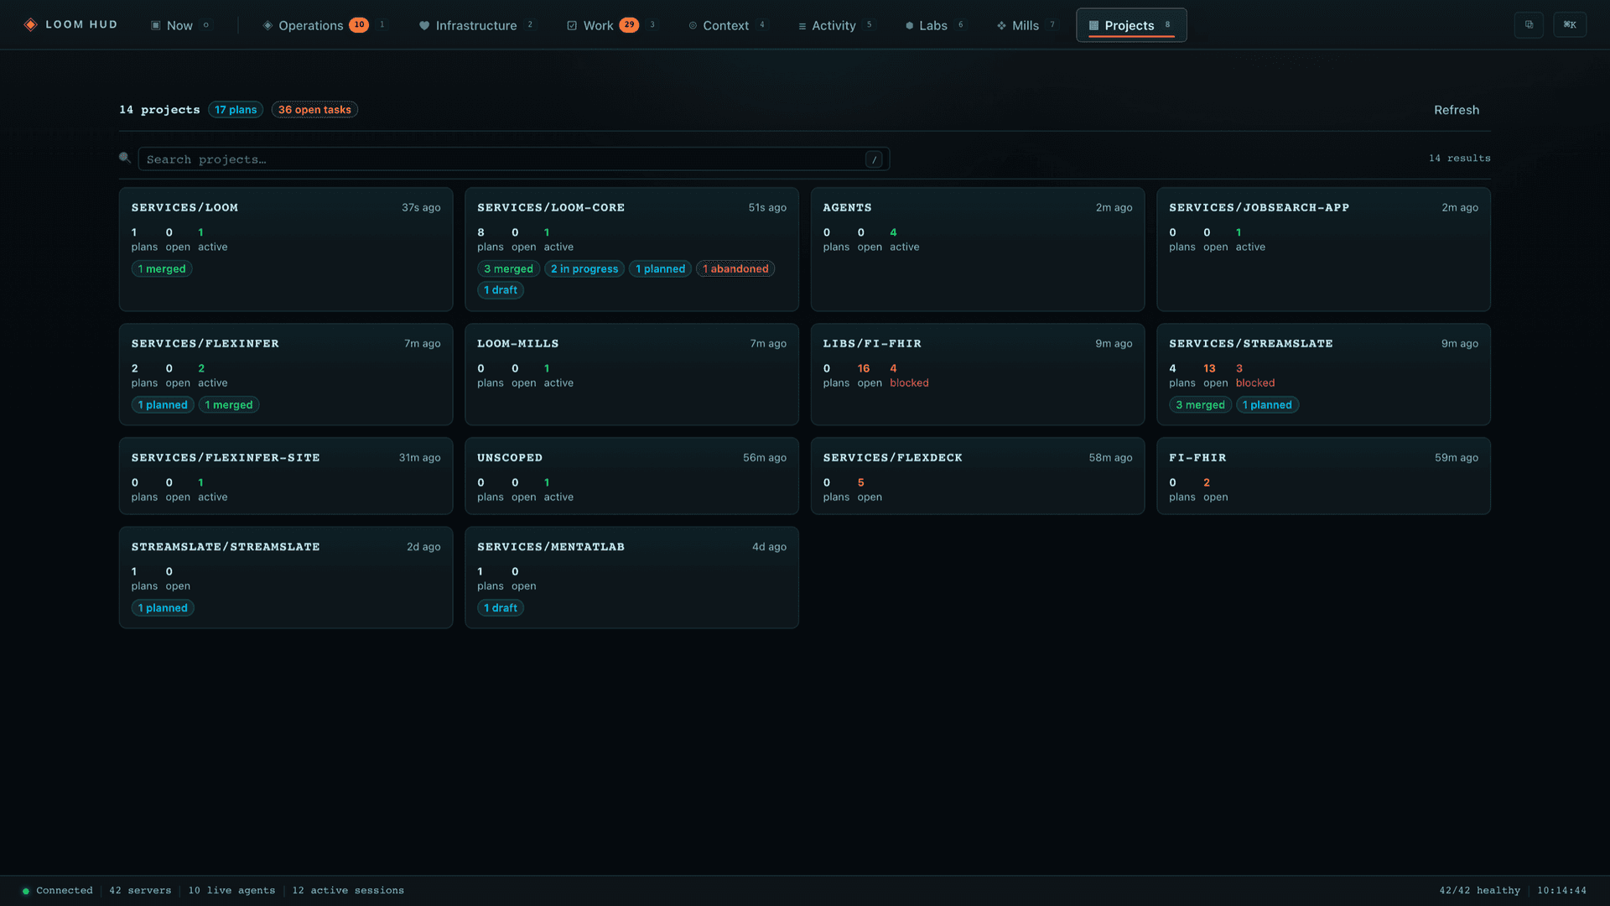Click the Operations badge showing 10
Viewport: 1610px width, 906px height.
click(359, 25)
